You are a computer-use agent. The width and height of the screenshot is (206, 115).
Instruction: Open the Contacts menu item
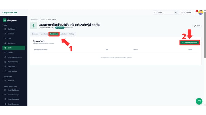[x=14, y=34]
